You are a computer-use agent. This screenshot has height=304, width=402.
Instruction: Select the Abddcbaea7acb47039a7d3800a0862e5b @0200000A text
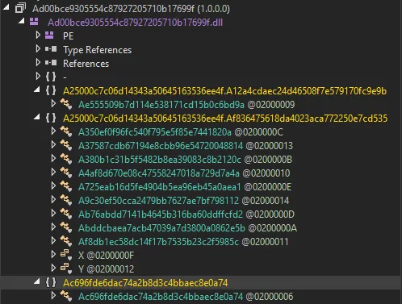coord(187,228)
